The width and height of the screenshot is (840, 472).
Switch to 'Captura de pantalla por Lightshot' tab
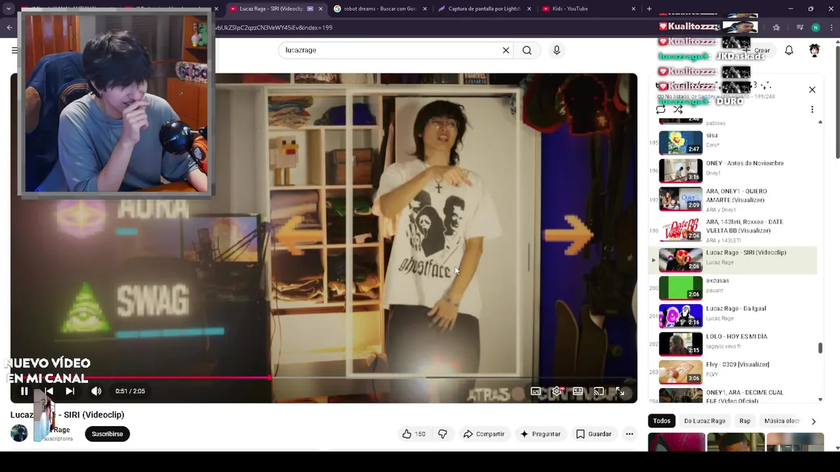pos(484,9)
